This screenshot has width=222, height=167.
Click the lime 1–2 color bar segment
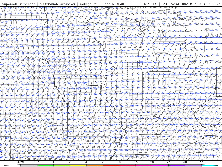pos(62,166)
